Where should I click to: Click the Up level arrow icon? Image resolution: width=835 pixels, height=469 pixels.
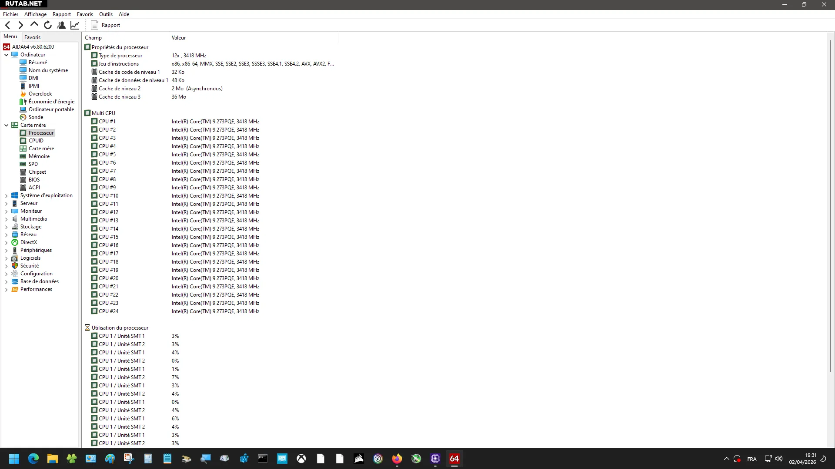pyautogui.click(x=34, y=25)
